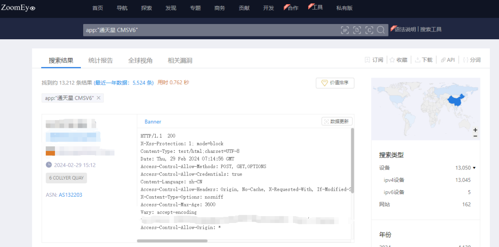Click the 'X-Xss-Protection: 1; mode=block' line
Screen dimensions: 499x247
pos(182,144)
